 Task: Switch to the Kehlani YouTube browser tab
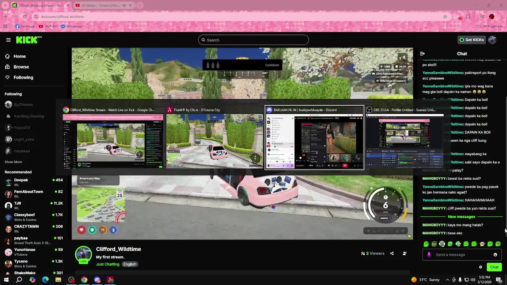pyautogui.click(x=104, y=5)
